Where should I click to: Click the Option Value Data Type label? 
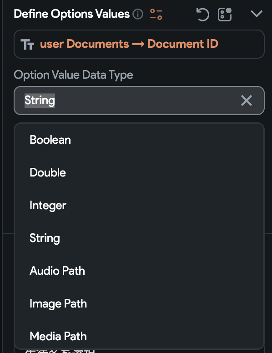click(x=73, y=75)
